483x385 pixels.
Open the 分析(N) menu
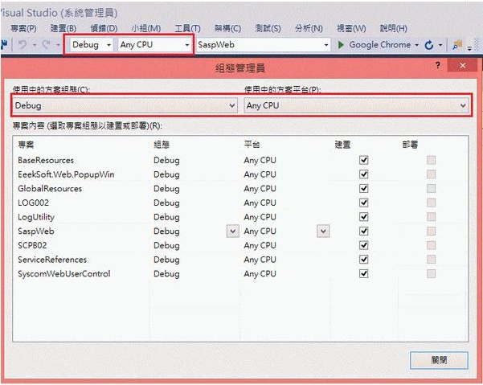[309, 29]
